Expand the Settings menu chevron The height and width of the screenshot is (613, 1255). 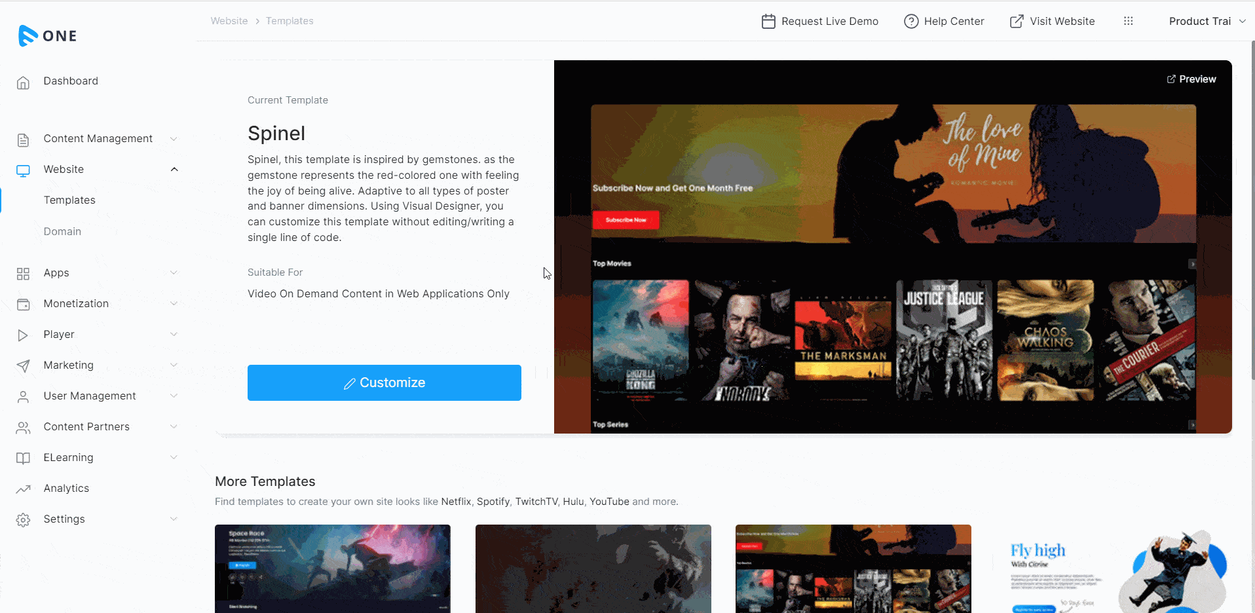click(174, 519)
